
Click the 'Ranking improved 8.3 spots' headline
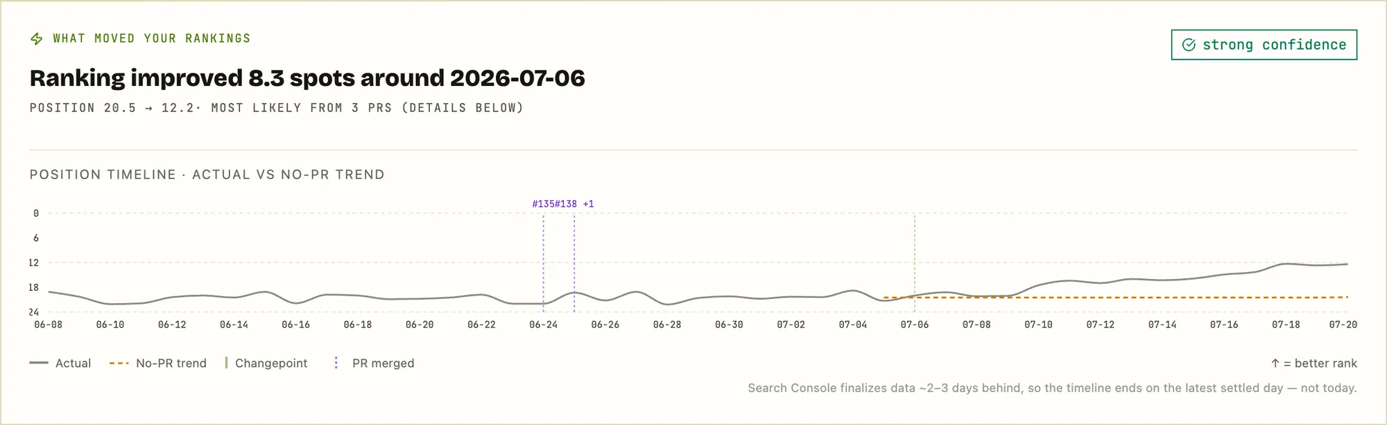point(307,78)
